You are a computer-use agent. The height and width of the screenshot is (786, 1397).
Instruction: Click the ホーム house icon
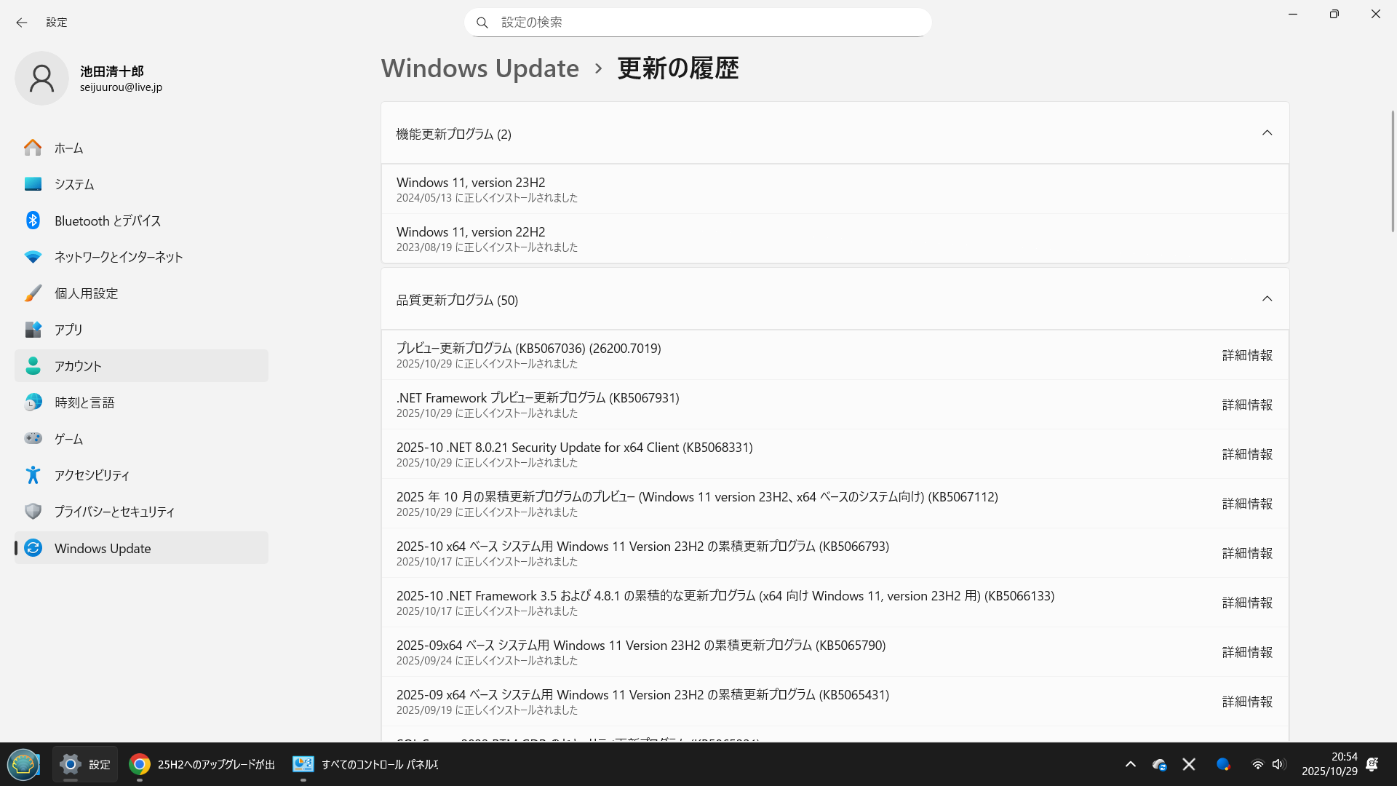(x=33, y=148)
